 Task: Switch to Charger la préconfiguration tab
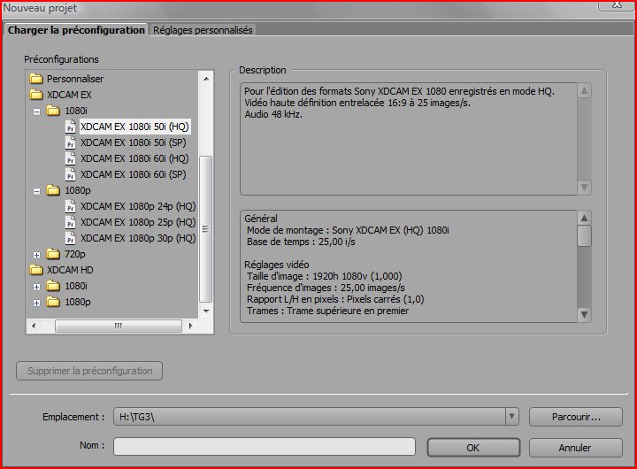[76, 30]
